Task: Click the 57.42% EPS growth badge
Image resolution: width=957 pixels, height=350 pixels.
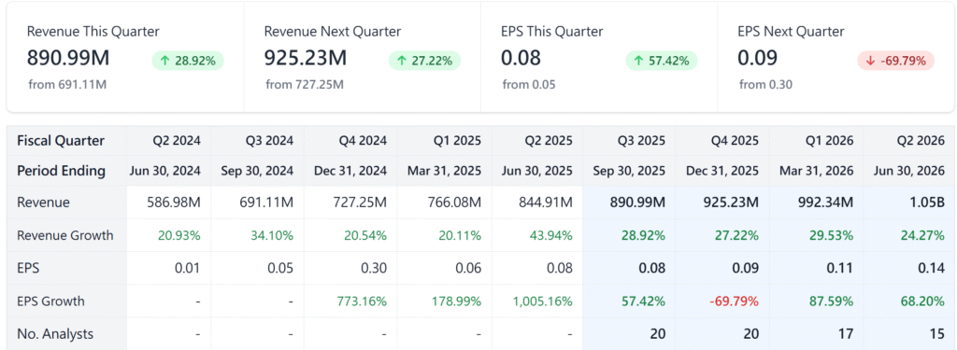Action: coord(661,61)
